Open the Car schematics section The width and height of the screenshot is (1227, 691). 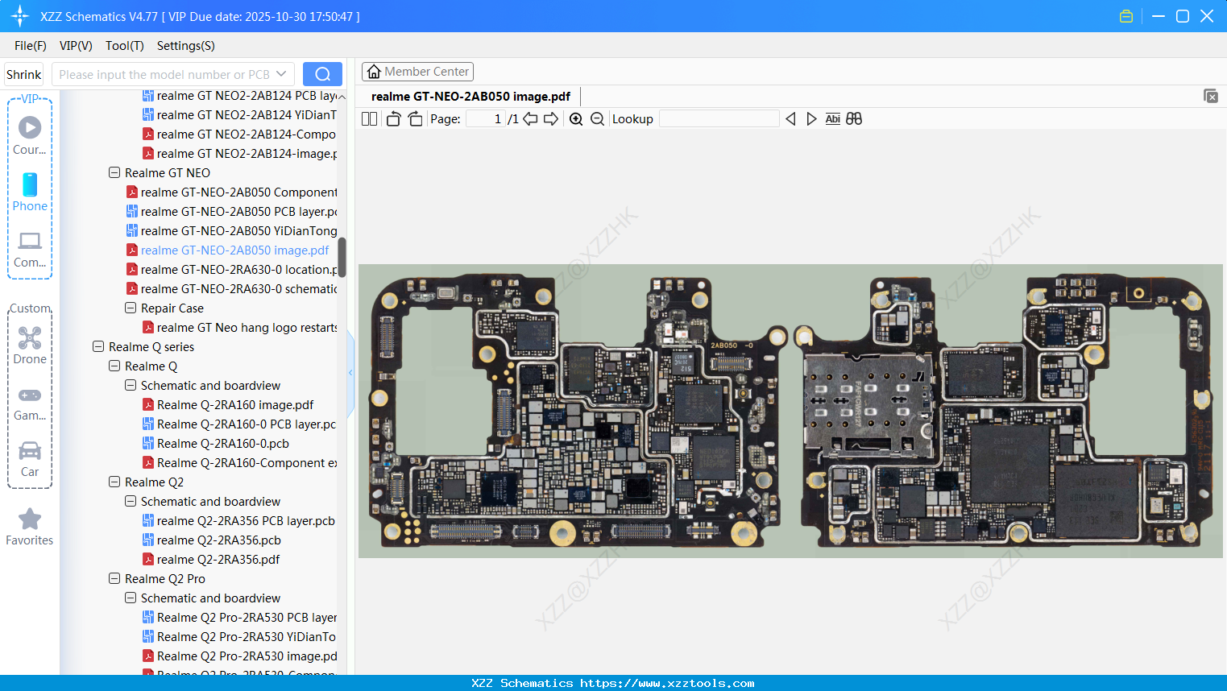point(30,455)
